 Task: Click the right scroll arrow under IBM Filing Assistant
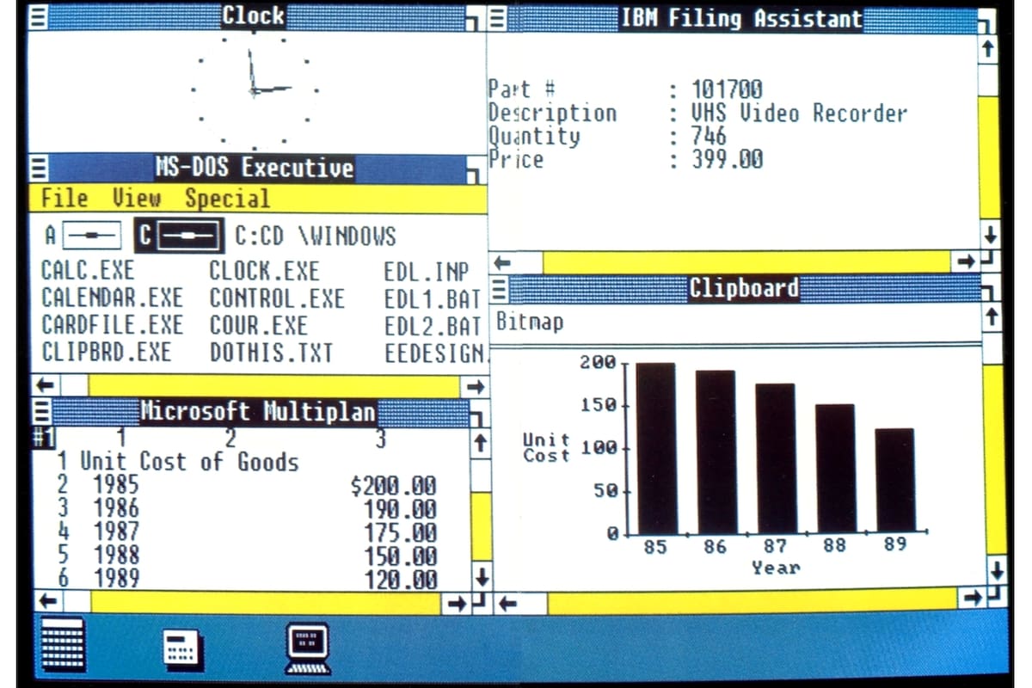(967, 261)
